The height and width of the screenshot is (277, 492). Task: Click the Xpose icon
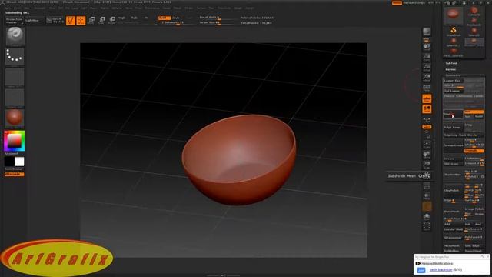427,226
